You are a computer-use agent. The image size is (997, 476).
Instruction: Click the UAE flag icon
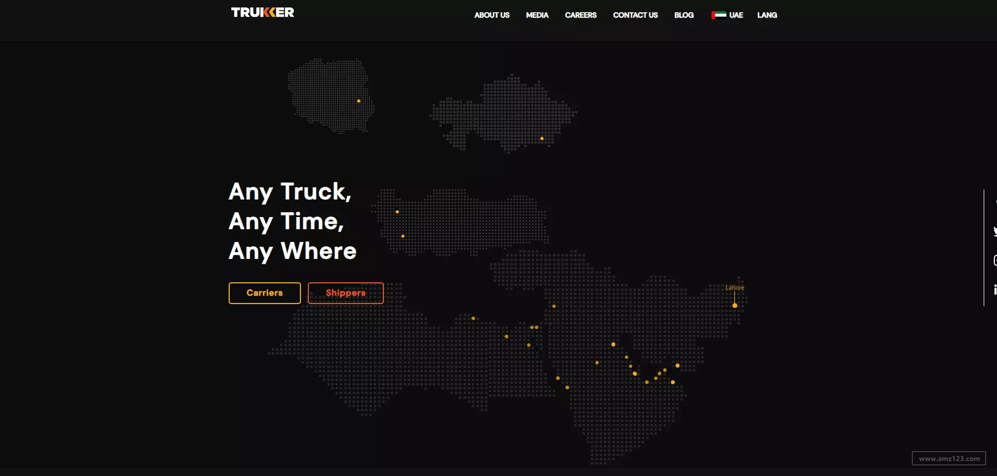[719, 15]
